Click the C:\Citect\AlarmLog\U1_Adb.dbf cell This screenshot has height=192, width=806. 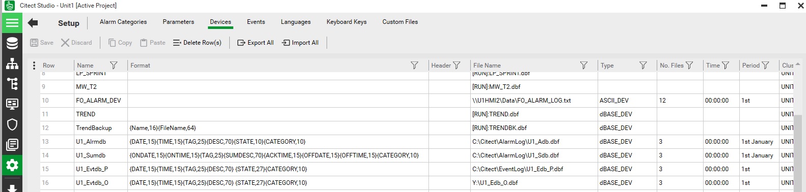(534, 142)
